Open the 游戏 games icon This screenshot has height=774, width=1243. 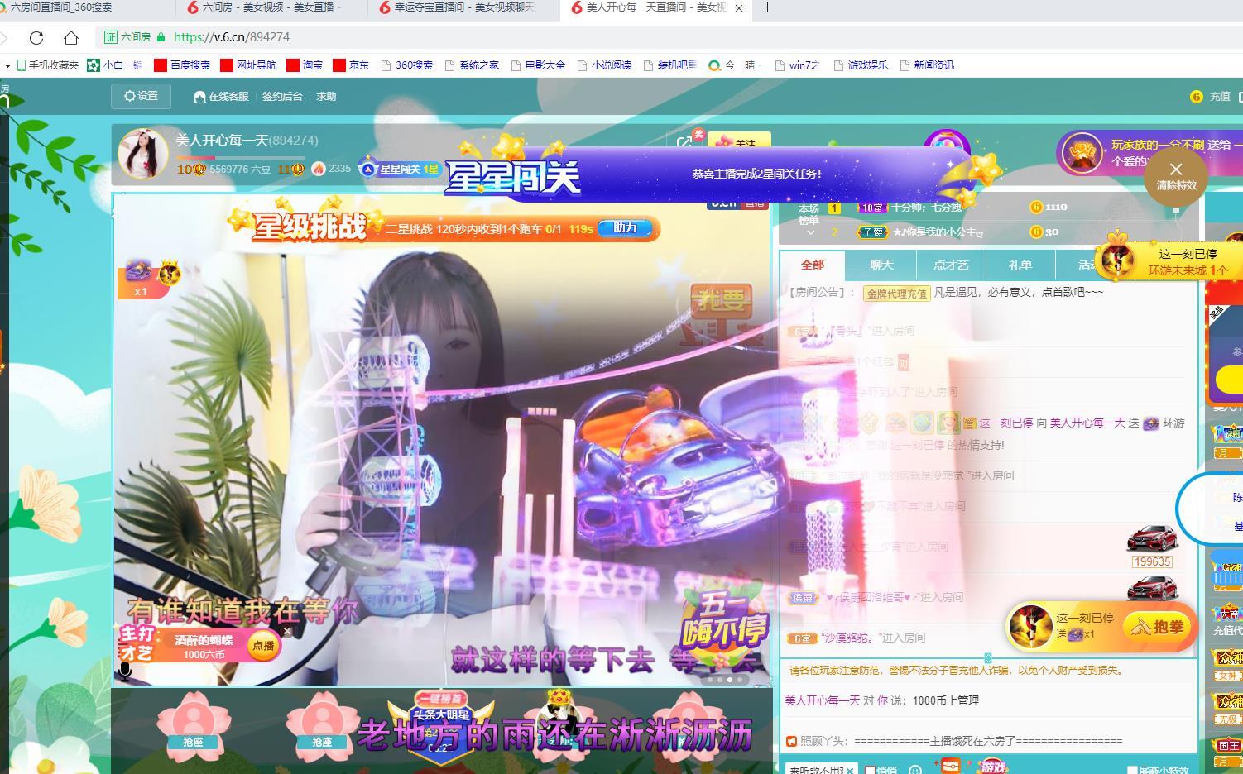click(992, 766)
